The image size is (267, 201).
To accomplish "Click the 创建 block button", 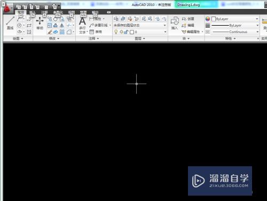I will pos(188,19).
